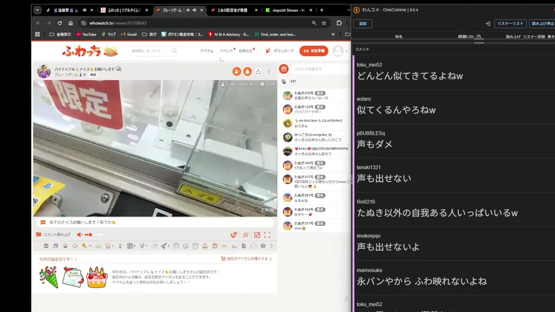The image size is (555, 312).
Task: Click the browser back arrow
Action: click(x=38, y=23)
